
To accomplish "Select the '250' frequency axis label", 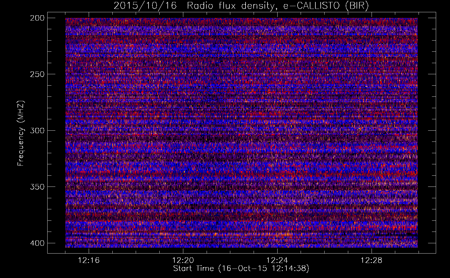I will [37, 74].
